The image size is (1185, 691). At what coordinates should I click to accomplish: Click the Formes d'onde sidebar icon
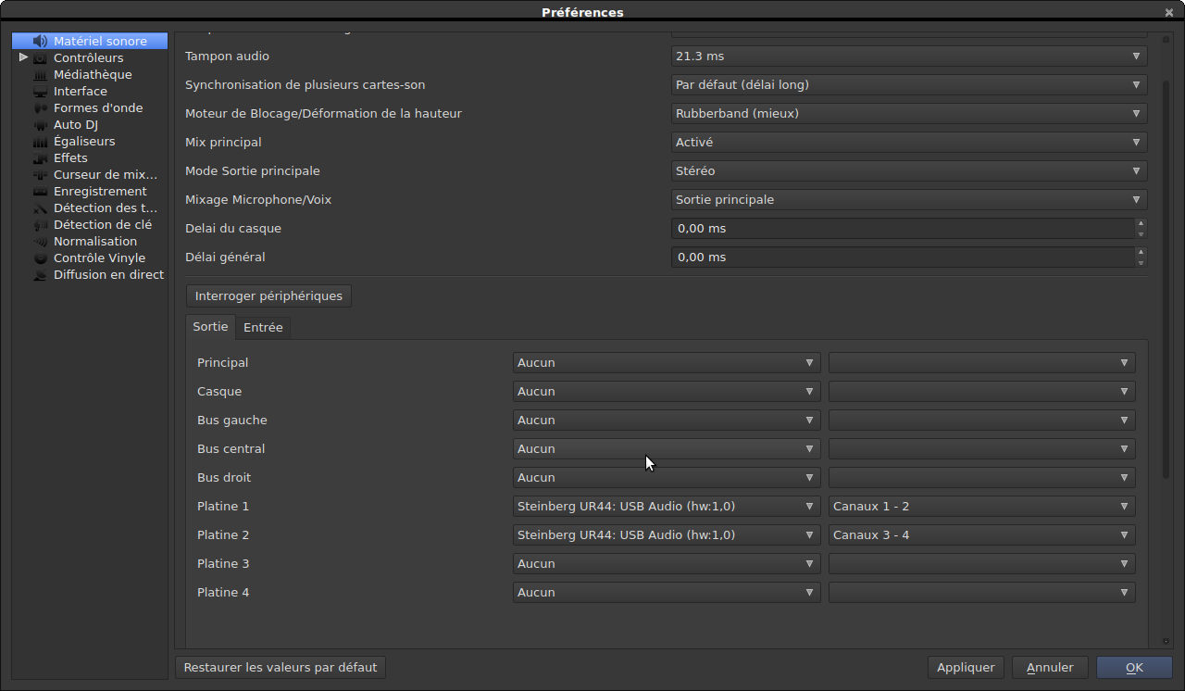(40, 108)
